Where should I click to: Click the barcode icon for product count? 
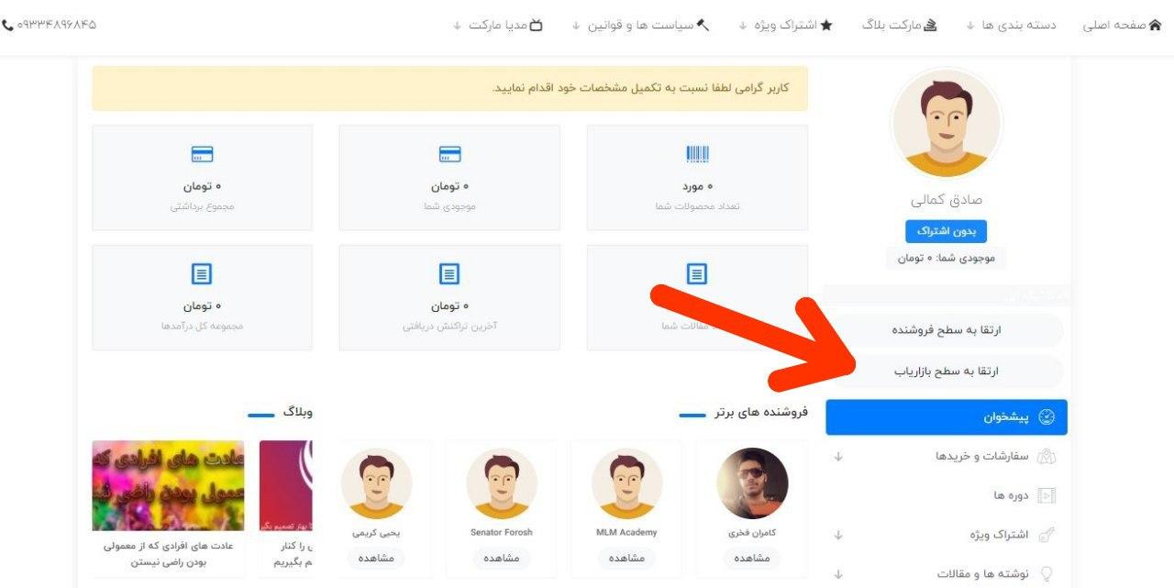tap(697, 154)
